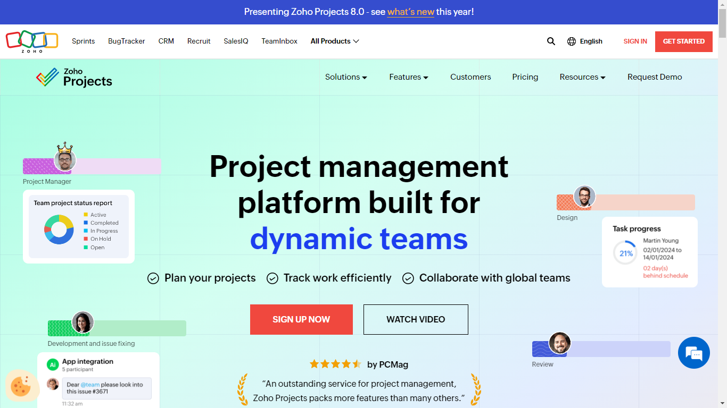Click the Ai badge in App integration
Screen dimensions: 727x408
point(53,364)
